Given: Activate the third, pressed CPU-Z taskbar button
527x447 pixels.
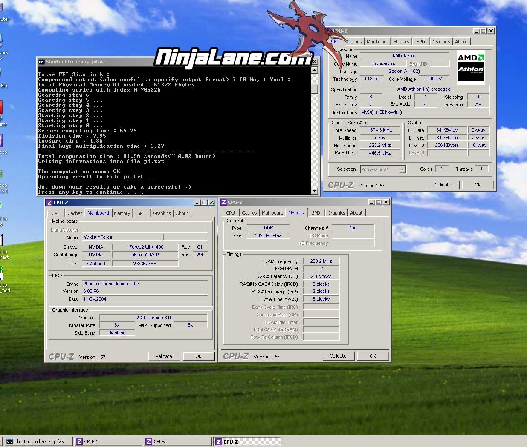Looking at the screenshot, I should tap(247, 441).
